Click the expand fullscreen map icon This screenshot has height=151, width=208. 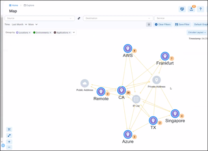[x=9, y=136]
